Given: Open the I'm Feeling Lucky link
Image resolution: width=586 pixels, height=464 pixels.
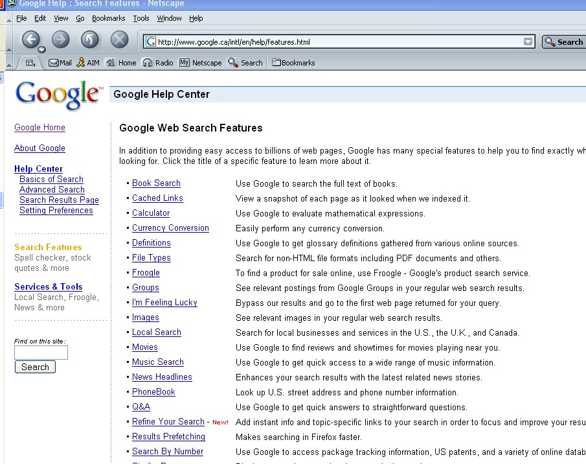Looking at the screenshot, I should pos(164,303).
